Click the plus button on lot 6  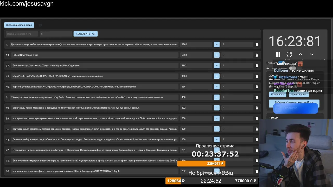pos(217,97)
